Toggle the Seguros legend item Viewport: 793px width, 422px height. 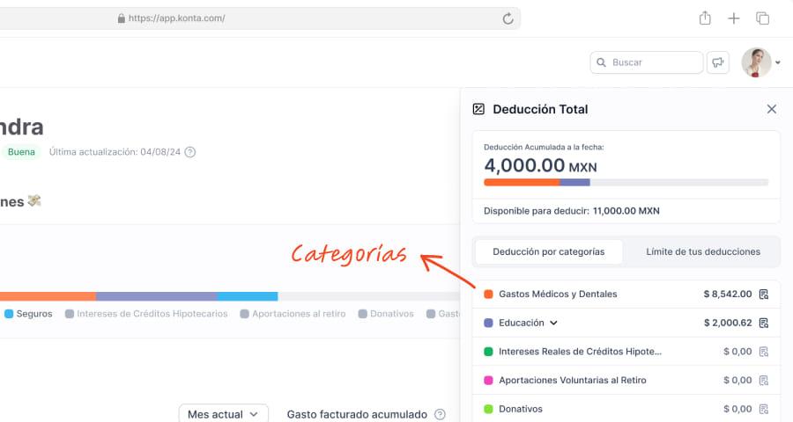tap(28, 314)
